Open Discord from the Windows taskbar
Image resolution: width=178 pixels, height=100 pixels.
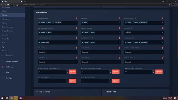(x=21, y=98)
